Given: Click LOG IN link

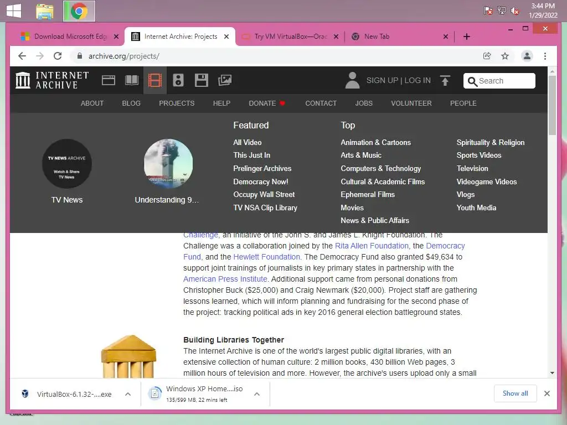Looking at the screenshot, I should coord(417,80).
